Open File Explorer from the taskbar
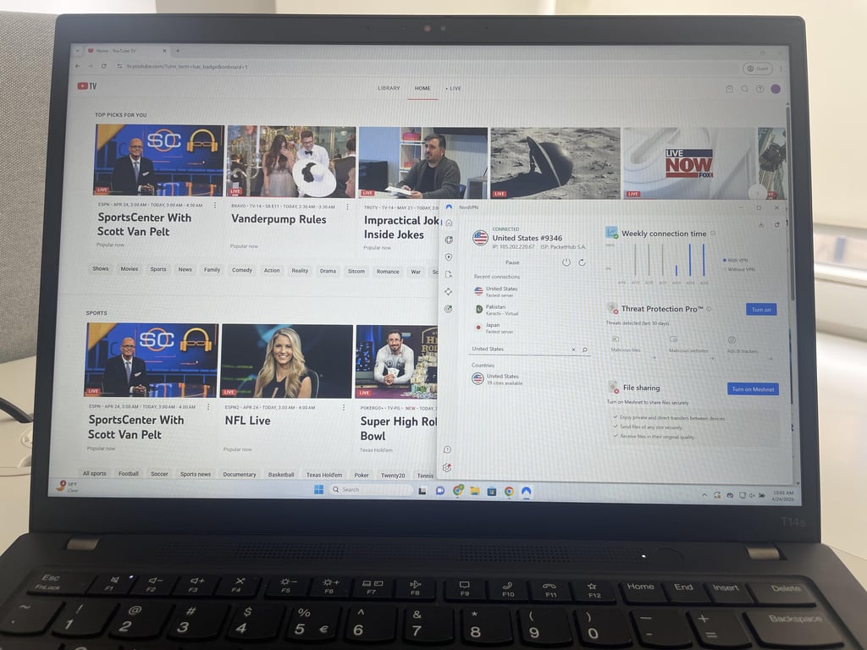 tap(474, 491)
